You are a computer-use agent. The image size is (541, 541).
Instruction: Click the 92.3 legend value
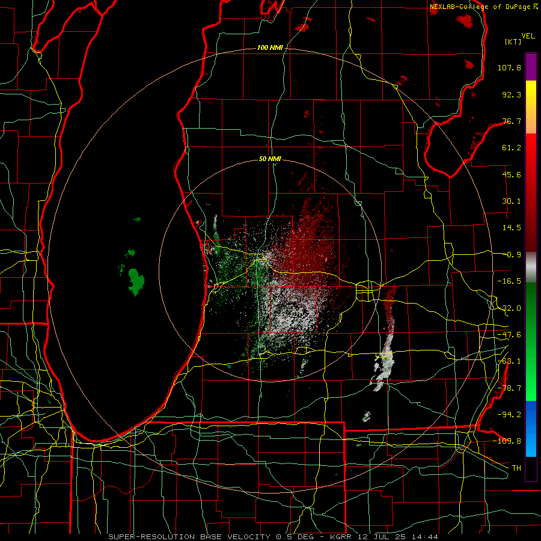(512, 94)
